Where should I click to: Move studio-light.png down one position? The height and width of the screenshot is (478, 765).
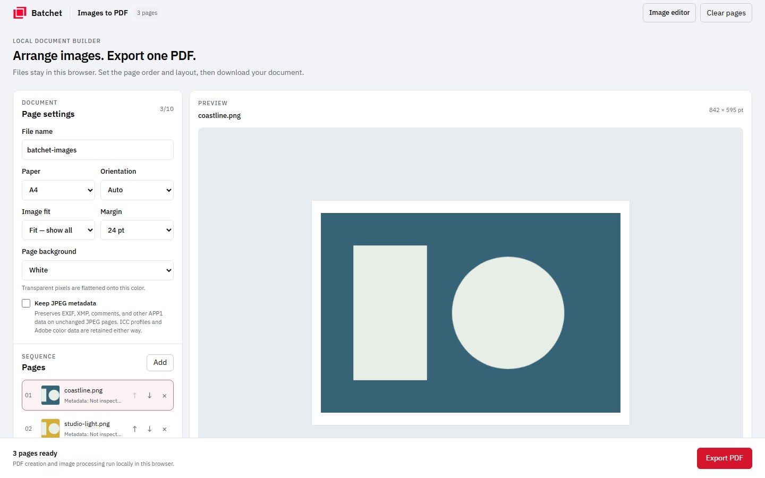150,429
